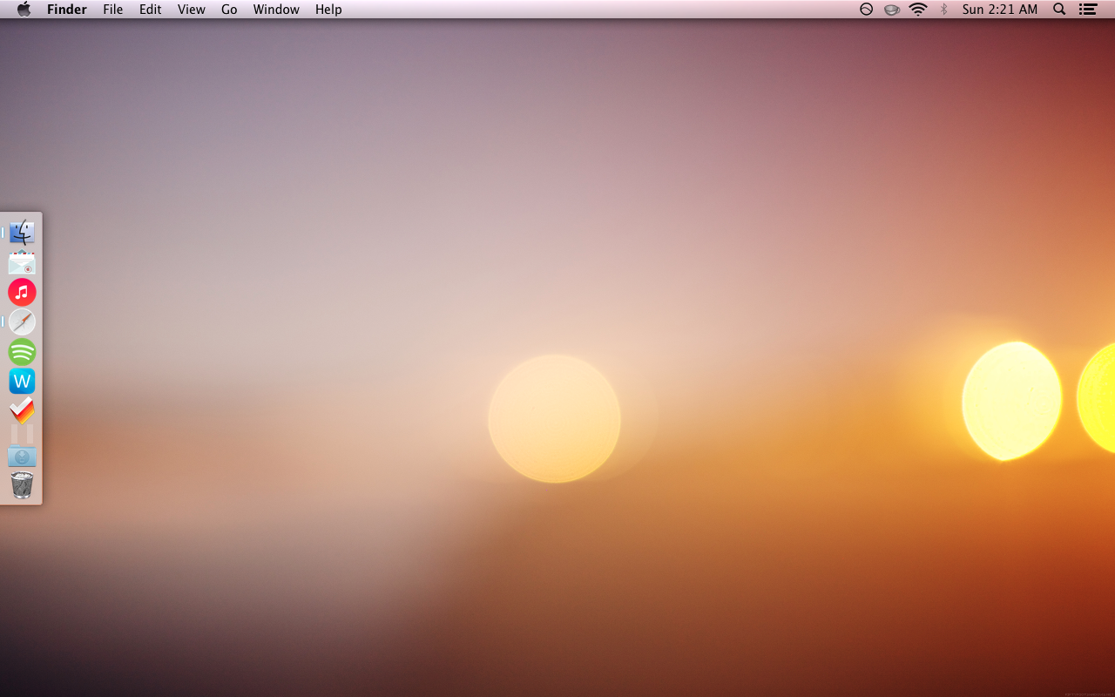Open Finder from the dock
This screenshot has height=697, width=1115.
[x=22, y=233]
